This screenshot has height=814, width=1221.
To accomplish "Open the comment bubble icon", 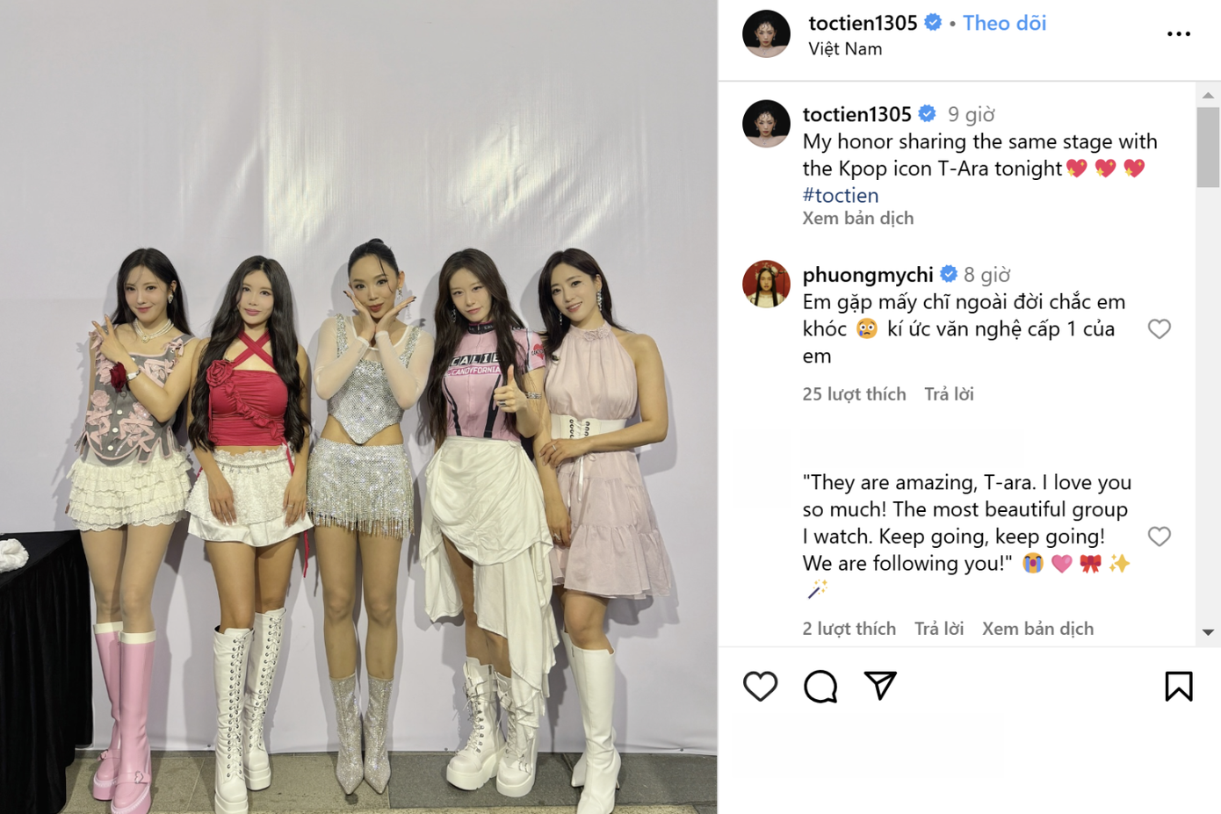I will point(820,686).
